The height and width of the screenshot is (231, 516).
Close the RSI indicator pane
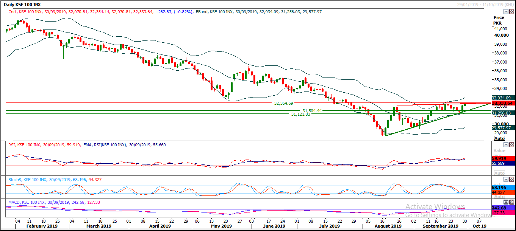pos(511,144)
